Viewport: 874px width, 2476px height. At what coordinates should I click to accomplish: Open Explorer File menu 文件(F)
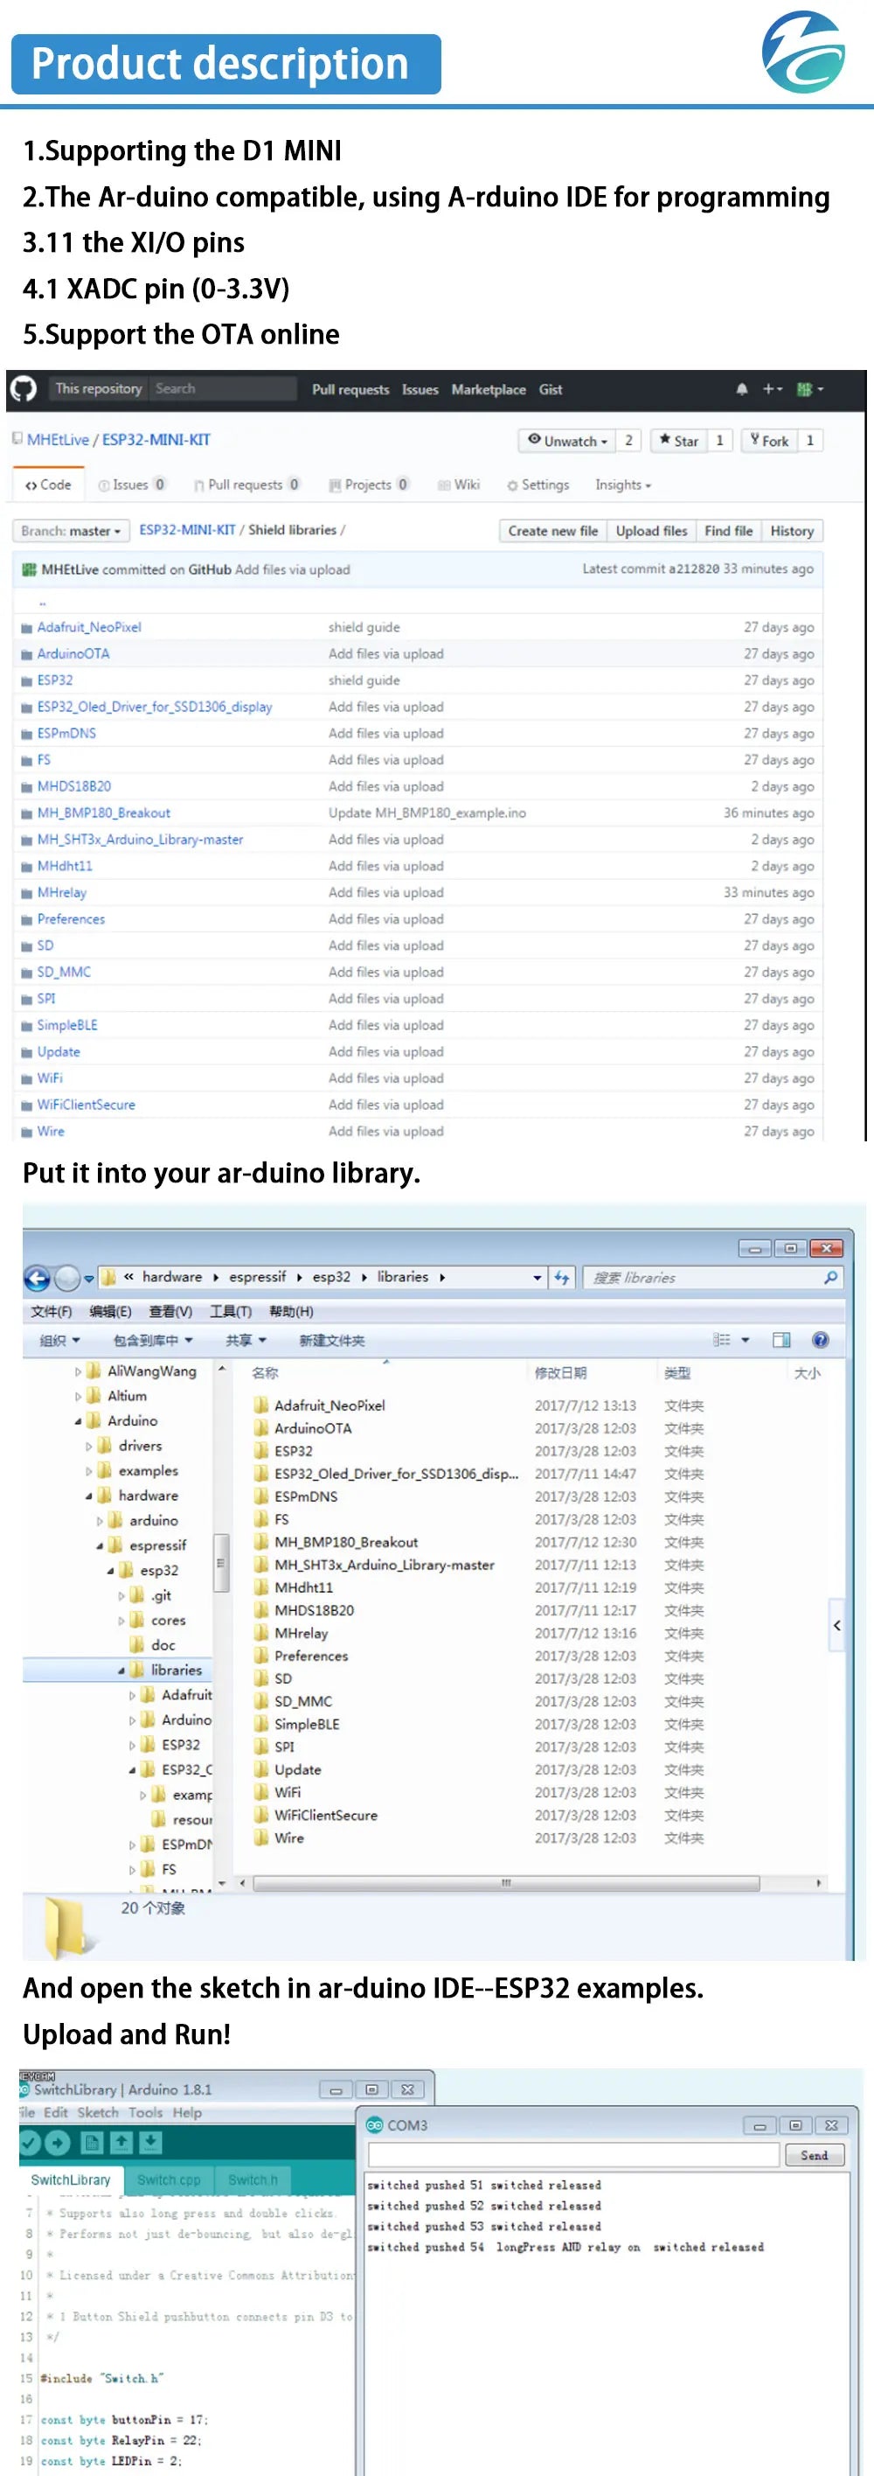pos(51,1311)
